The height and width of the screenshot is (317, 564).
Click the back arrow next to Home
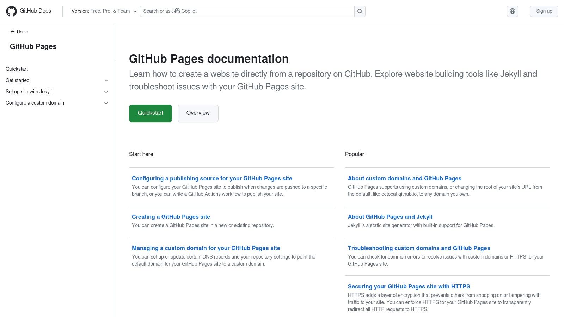click(13, 32)
